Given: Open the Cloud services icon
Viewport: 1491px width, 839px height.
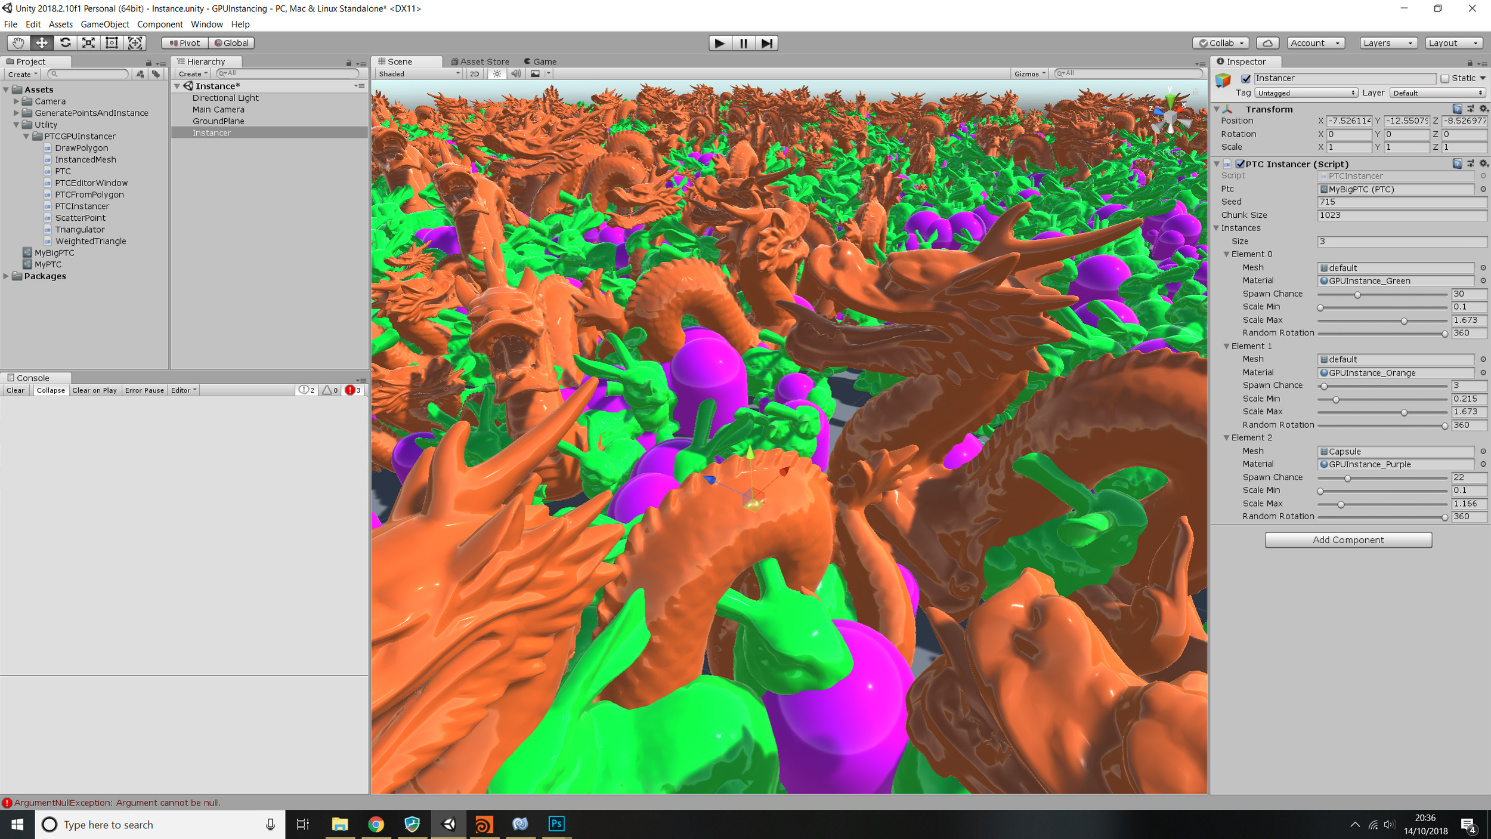Looking at the screenshot, I should click(x=1267, y=43).
